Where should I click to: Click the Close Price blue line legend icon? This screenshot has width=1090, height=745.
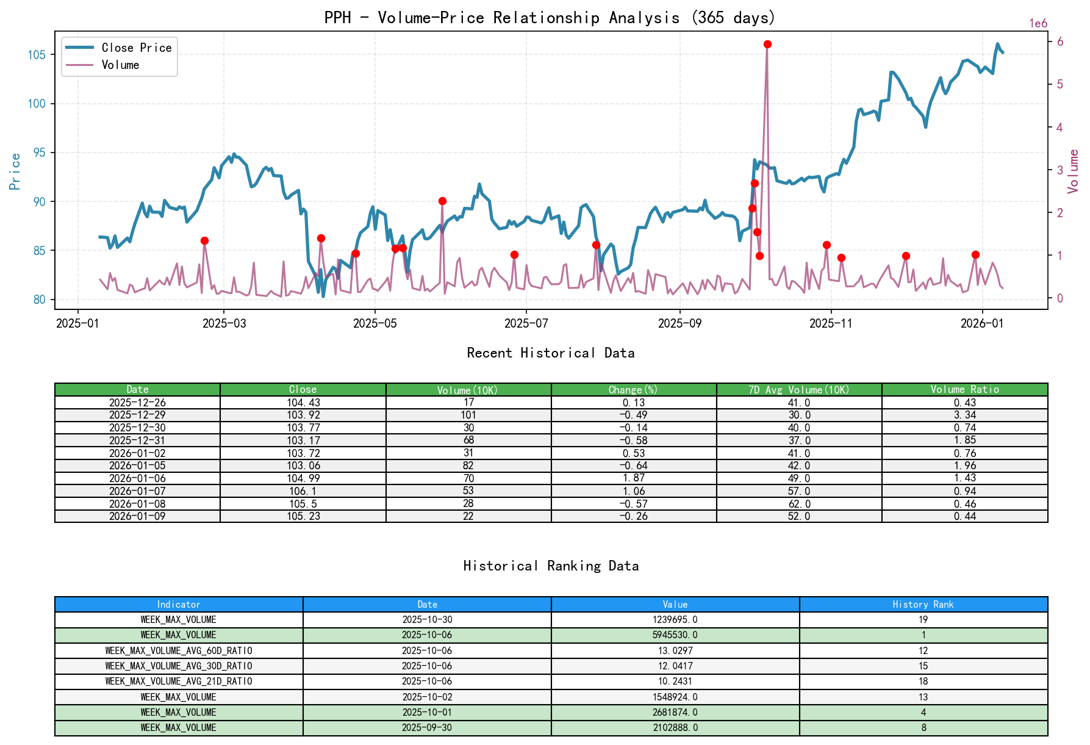pyautogui.click(x=80, y=48)
